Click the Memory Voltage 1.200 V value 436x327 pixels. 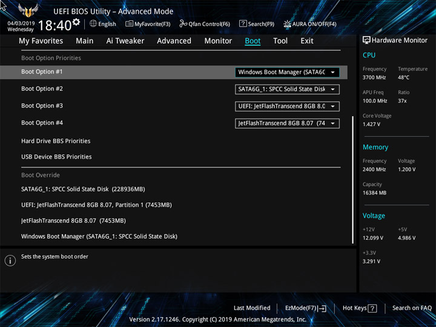[x=406, y=170]
